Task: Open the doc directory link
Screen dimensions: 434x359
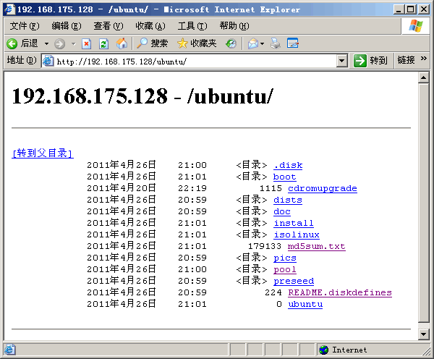Action: (x=282, y=211)
